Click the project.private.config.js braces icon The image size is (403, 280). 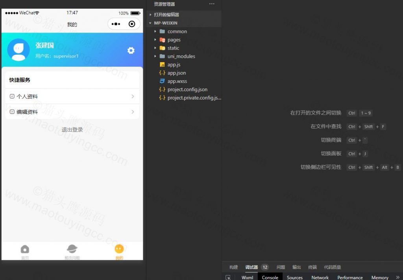pos(162,98)
